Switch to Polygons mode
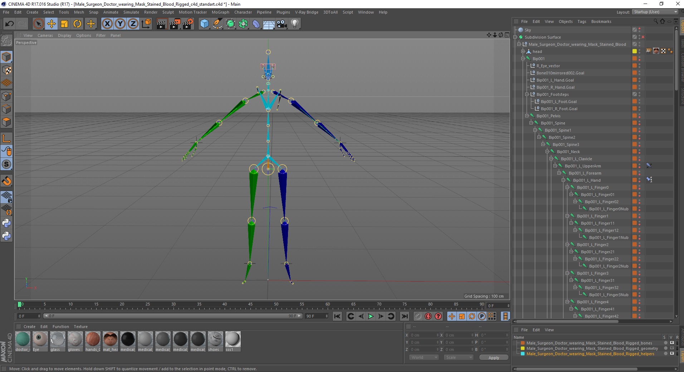The width and height of the screenshot is (684, 372). [6, 122]
